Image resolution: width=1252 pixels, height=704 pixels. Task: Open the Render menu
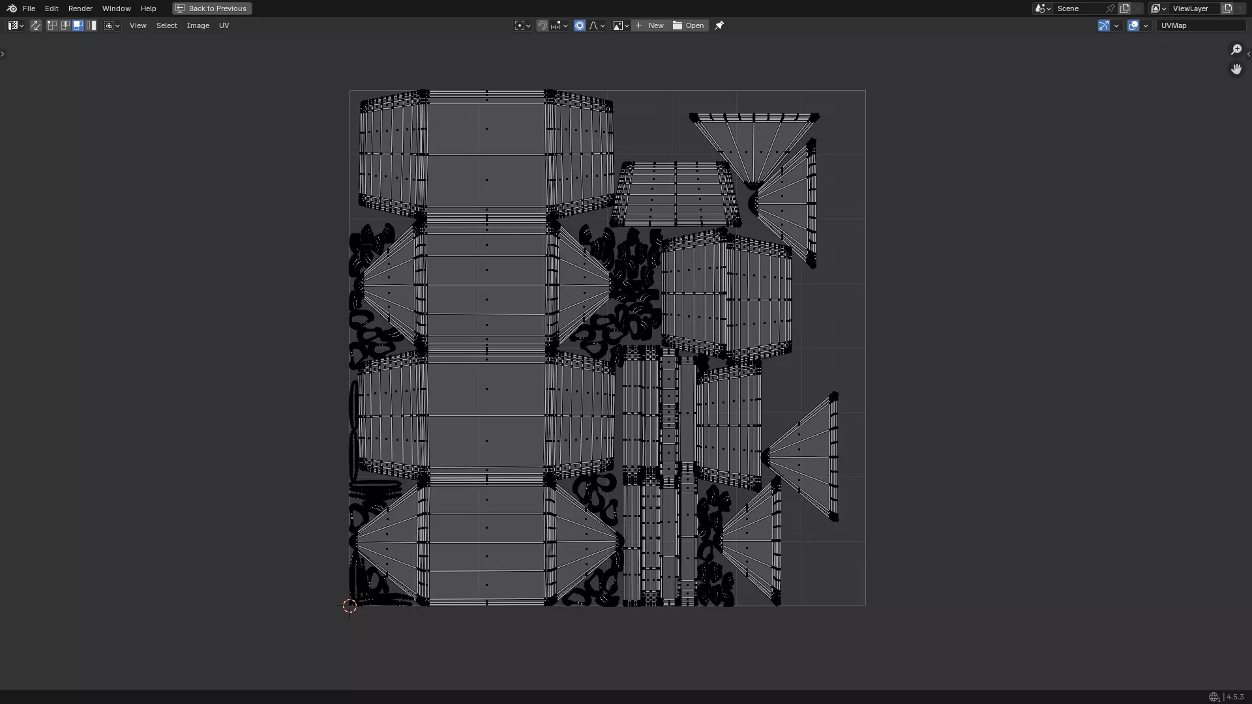click(x=80, y=8)
